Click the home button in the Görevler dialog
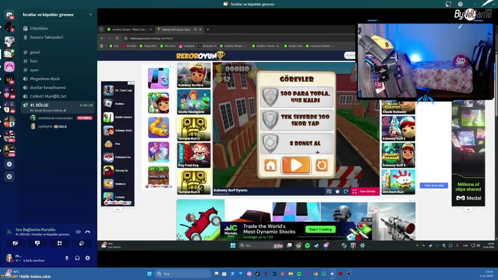Screen dimensions: 498x280 point(270,165)
